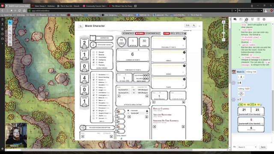Unlock the features and traits list
The image size is (274, 154).
[183, 127]
